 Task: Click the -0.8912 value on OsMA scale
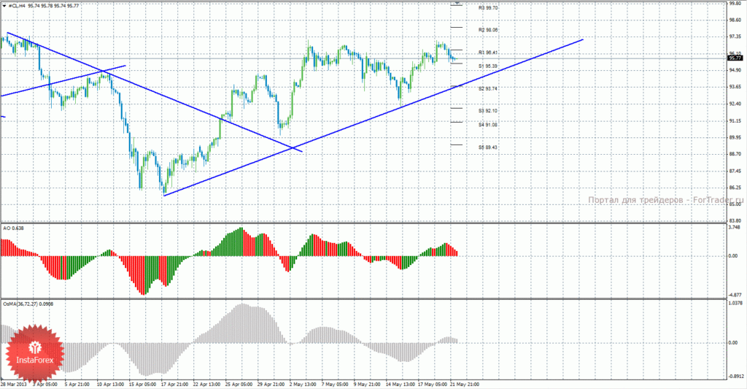coord(736,376)
